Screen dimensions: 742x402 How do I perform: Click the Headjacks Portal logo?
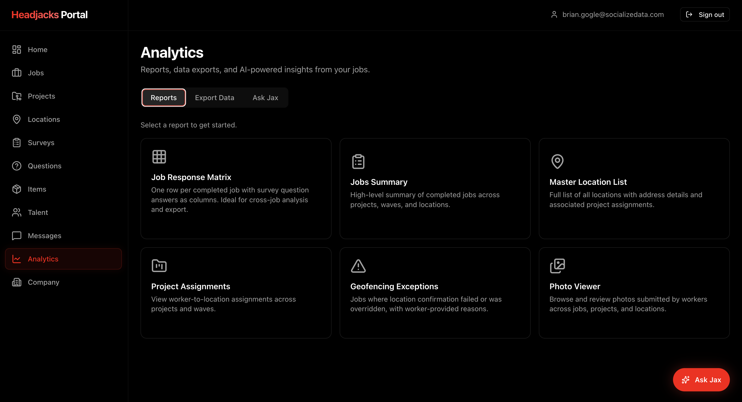(x=50, y=15)
